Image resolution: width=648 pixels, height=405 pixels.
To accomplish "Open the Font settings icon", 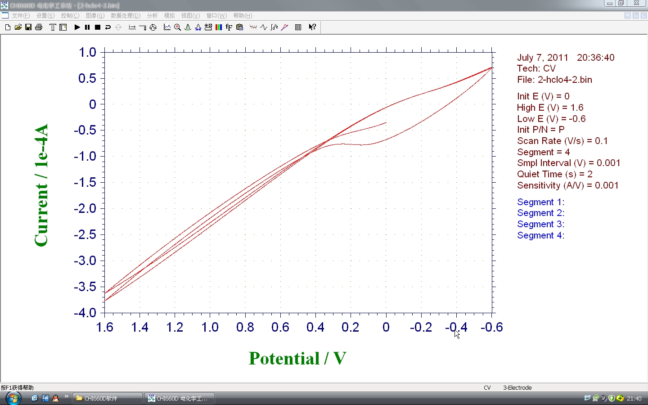I will (229, 27).
